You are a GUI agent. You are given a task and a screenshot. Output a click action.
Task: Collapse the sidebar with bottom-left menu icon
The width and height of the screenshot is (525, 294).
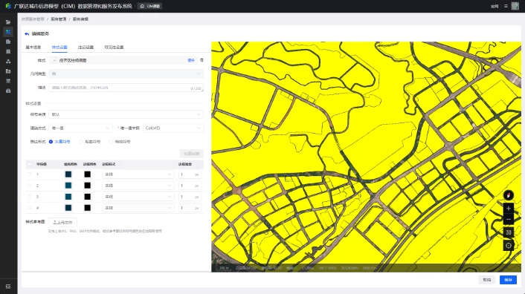coord(8,287)
